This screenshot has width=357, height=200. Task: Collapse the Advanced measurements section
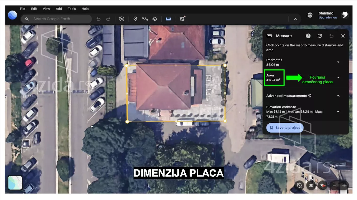[x=338, y=96]
